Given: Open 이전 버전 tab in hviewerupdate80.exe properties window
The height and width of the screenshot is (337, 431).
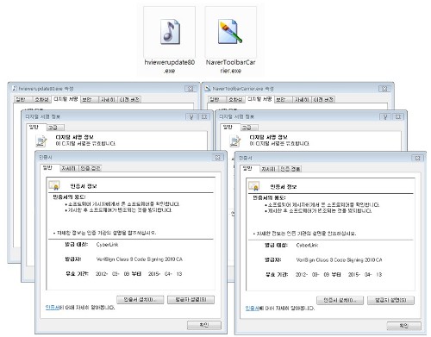Looking at the screenshot, I should [129, 99].
